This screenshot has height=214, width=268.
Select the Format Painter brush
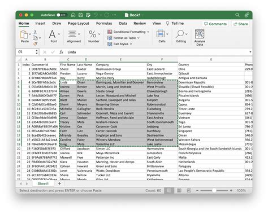tap(35, 44)
